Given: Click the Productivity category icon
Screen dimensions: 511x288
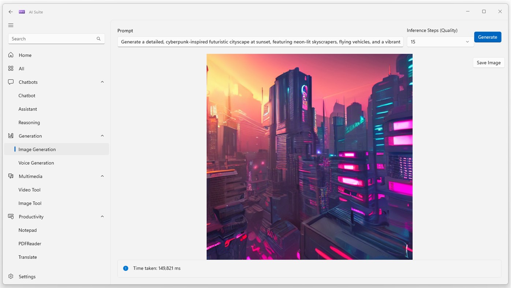Looking at the screenshot, I should (11, 216).
